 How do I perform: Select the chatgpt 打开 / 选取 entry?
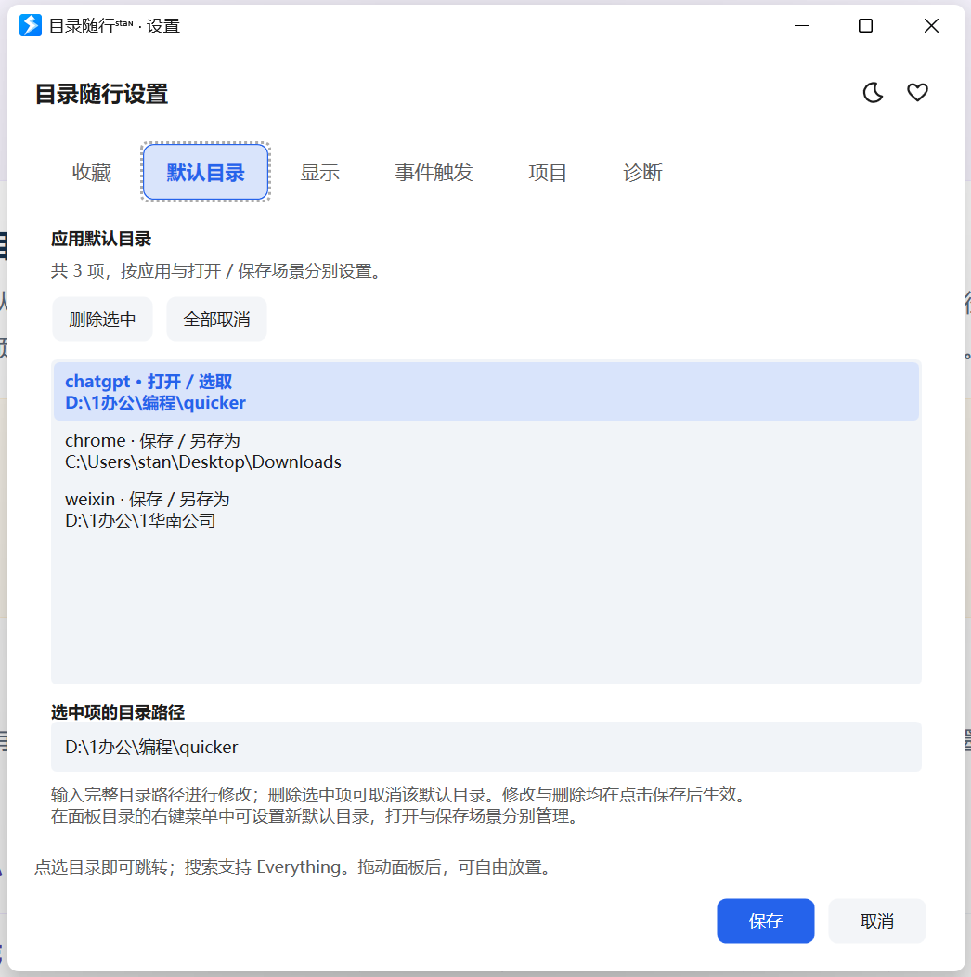tap(485, 391)
